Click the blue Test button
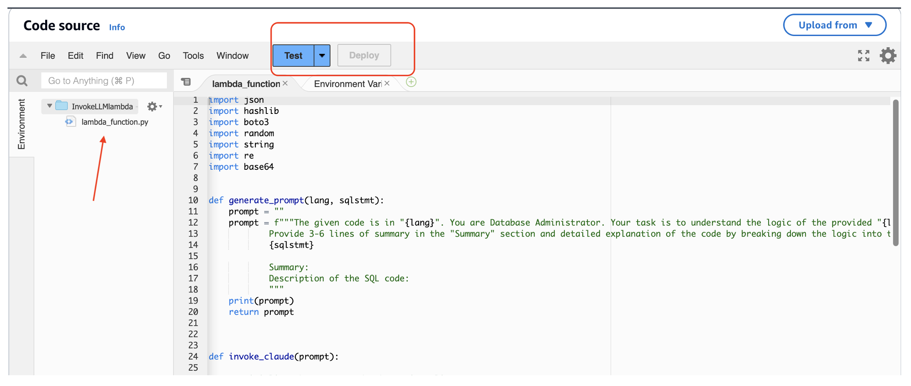Image resolution: width=911 pixels, height=386 pixels. point(293,55)
